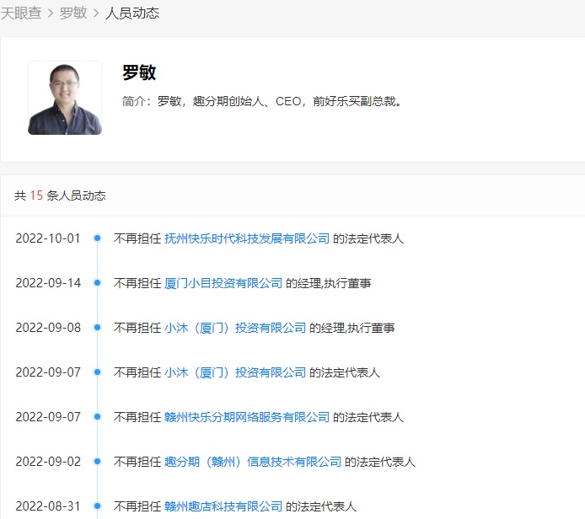This screenshot has width=585, height=519.
Task: Select the 人员动态 breadcrumb item
Action: pos(132,13)
